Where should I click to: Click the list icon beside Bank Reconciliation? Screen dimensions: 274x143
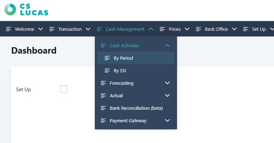(x=104, y=108)
